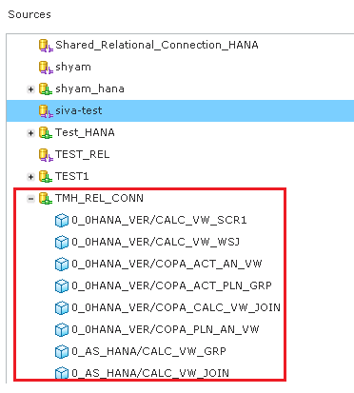Select view 0_0HANA_VER/COPA_CALC_VW_JOIN

tap(176, 307)
